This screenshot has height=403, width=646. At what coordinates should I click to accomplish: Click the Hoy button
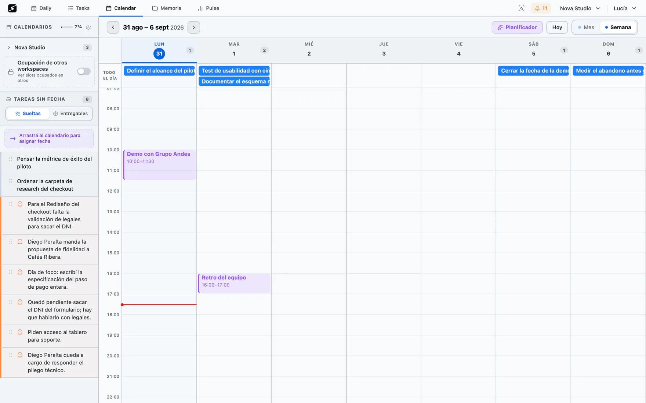(557, 27)
